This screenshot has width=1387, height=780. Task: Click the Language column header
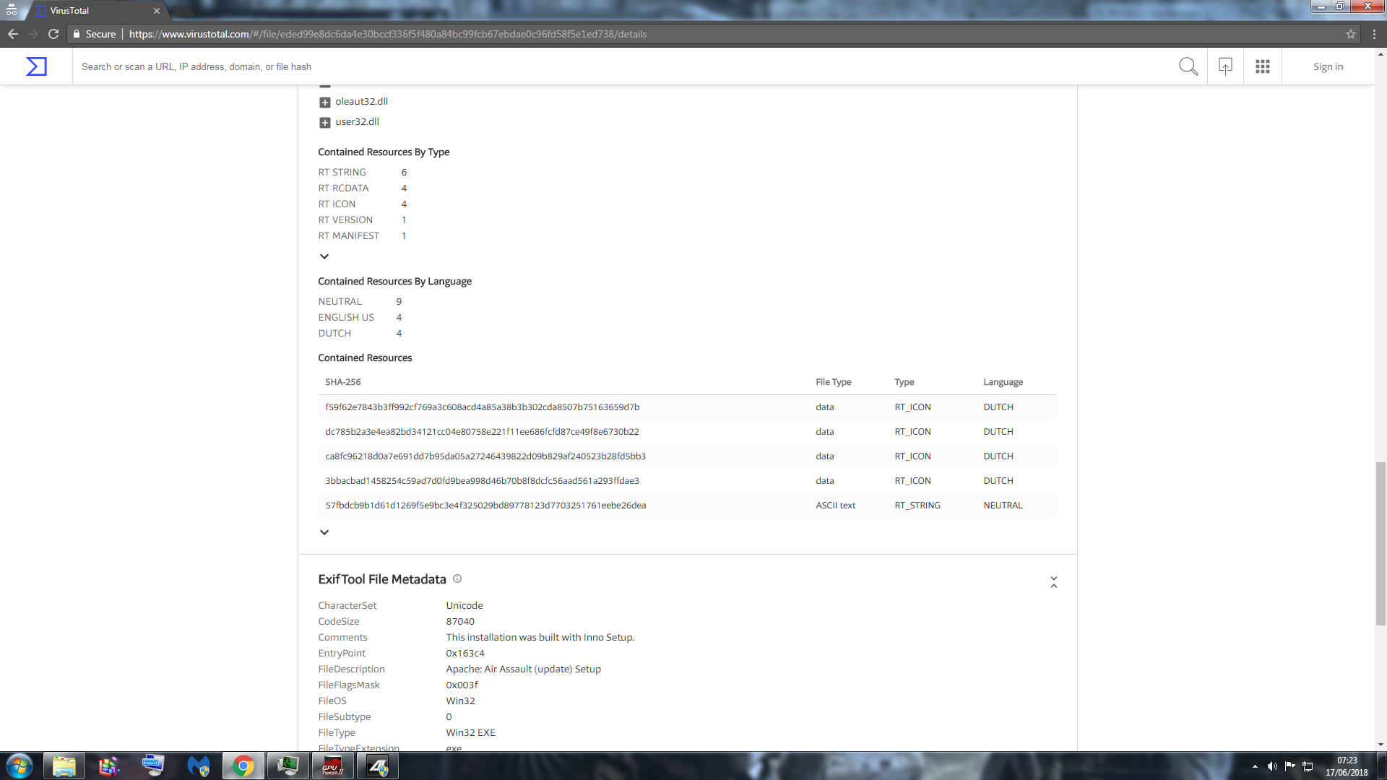click(x=1003, y=382)
